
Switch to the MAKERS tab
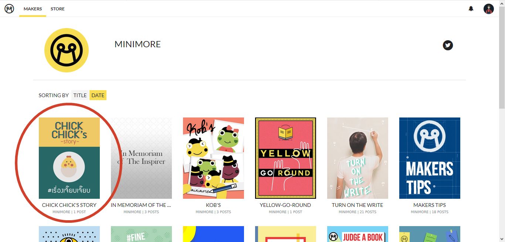(33, 9)
